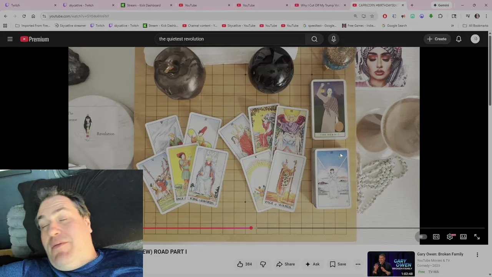Viewport: 492px width, 277px height.
Task: Click the Ask button
Action: (312, 264)
